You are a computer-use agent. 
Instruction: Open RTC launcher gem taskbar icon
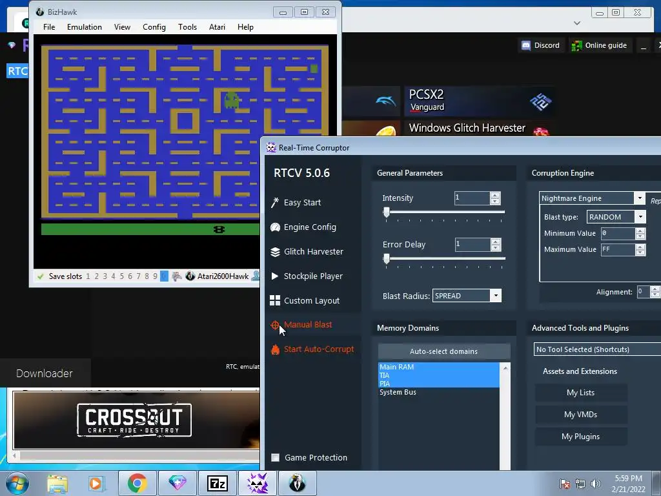click(178, 483)
